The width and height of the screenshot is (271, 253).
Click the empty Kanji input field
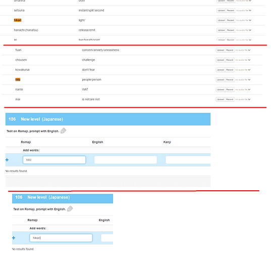point(188,160)
